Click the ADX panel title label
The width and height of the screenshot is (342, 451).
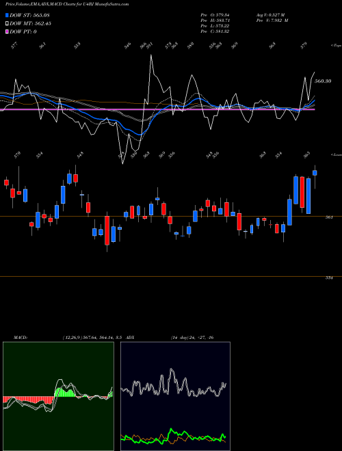[x=130, y=338]
